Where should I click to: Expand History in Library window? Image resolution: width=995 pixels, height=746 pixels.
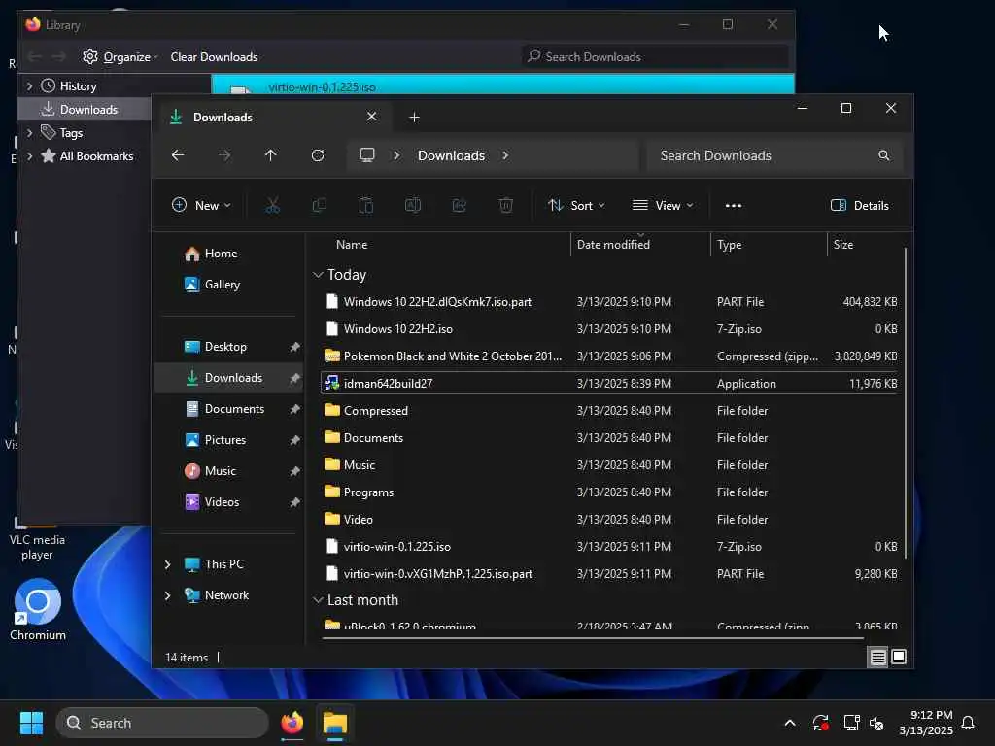pos(29,85)
